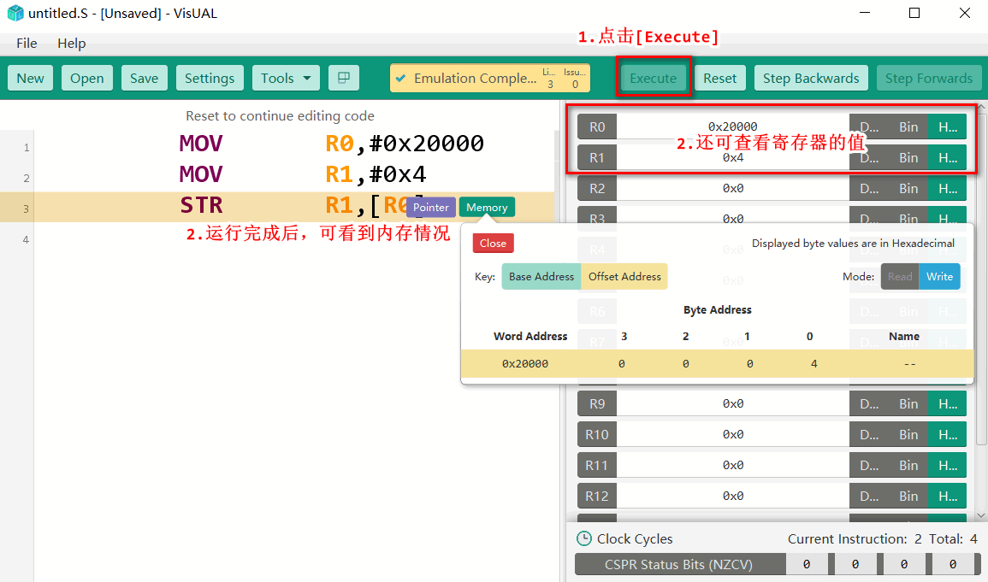Viewport: 988px width, 582px height.
Task: Click the layout toggle icon in toolbar
Action: 343,78
